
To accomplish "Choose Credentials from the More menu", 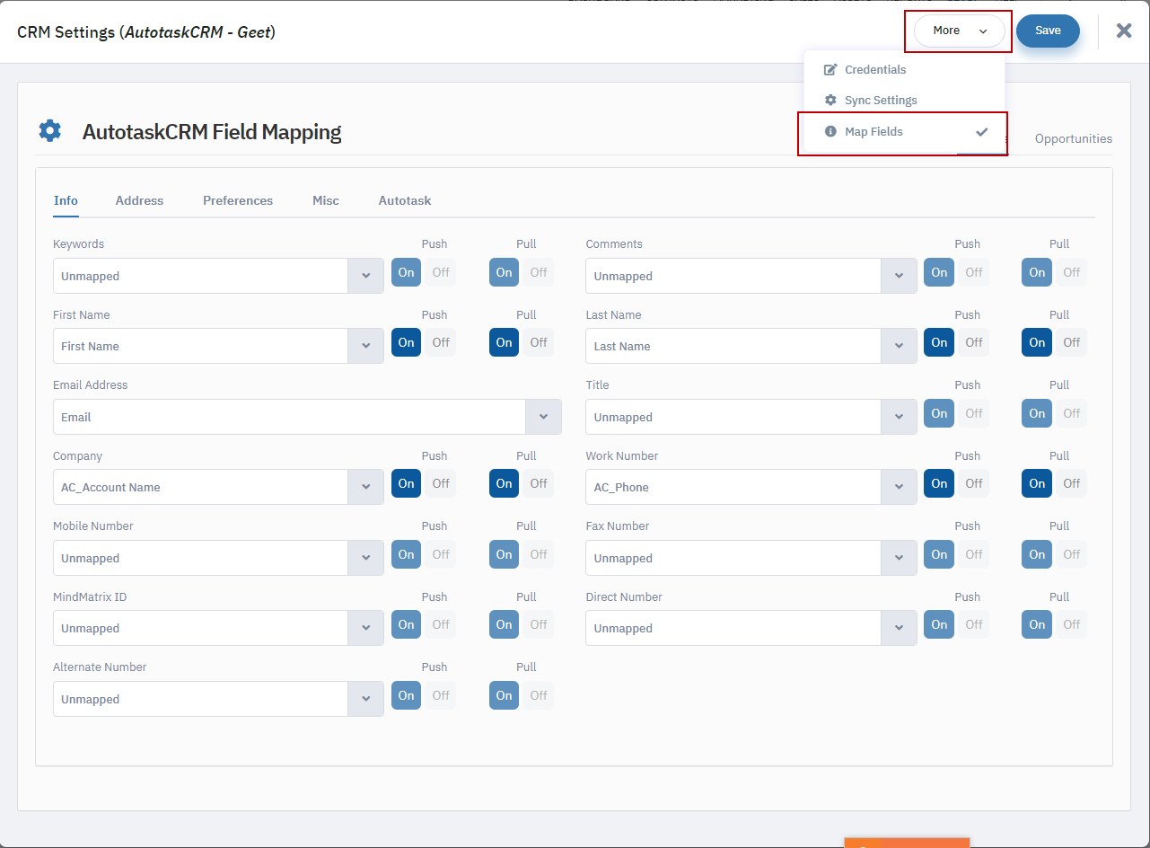I will (x=875, y=69).
